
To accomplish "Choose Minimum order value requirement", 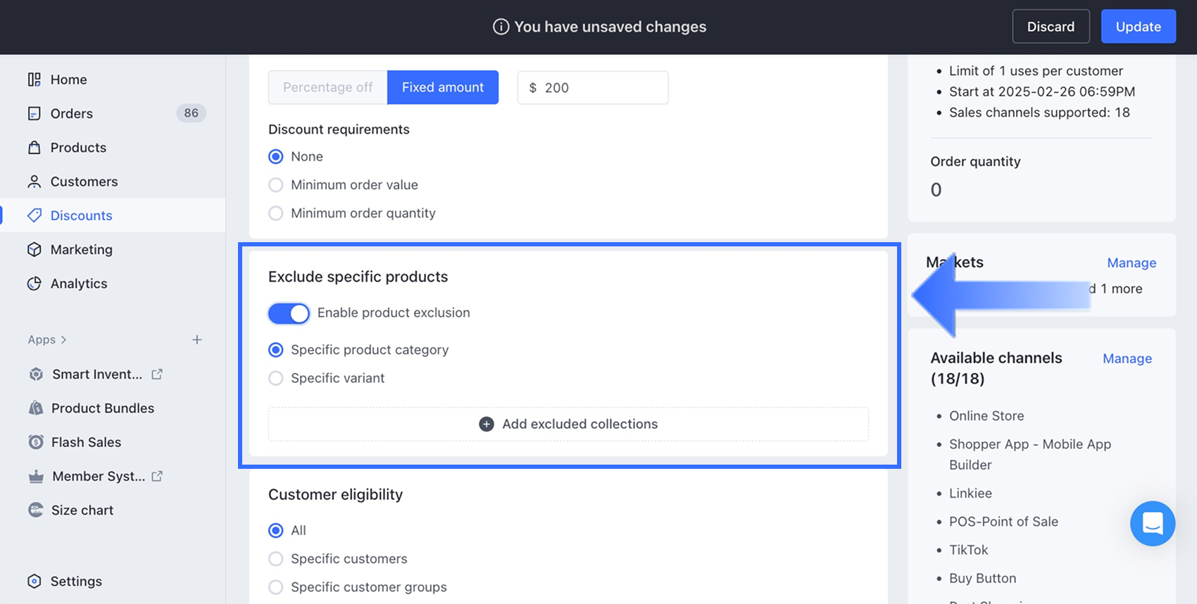I will point(276,185).
